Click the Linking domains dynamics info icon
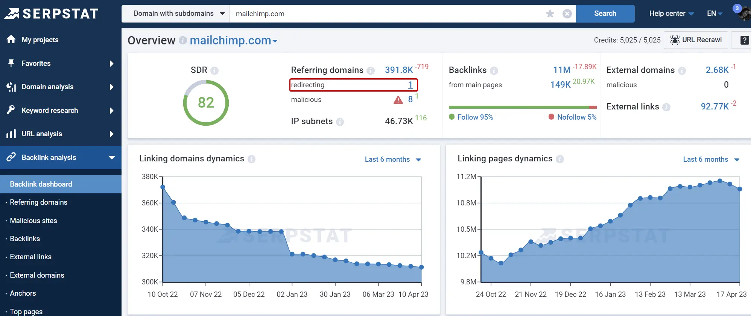This screenshot has width=751, height=316. click(x=252, y=159)
